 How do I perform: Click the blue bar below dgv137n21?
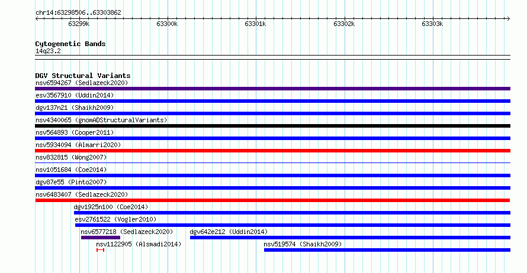[x=272, y=113]
